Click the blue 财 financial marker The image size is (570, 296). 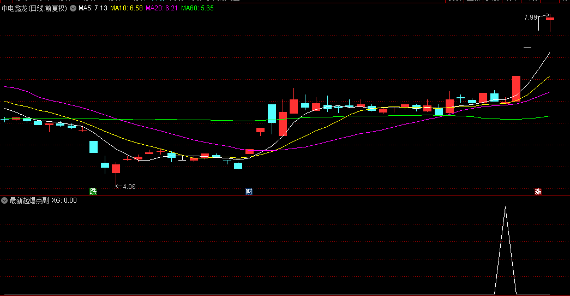(249, 192)
